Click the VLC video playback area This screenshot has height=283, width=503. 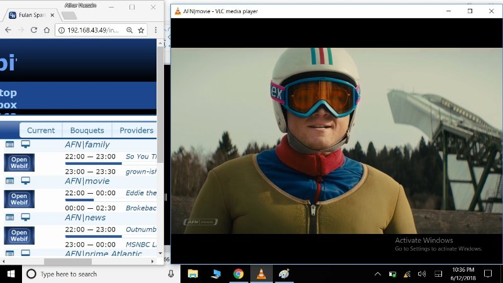[x=336, y=141]
